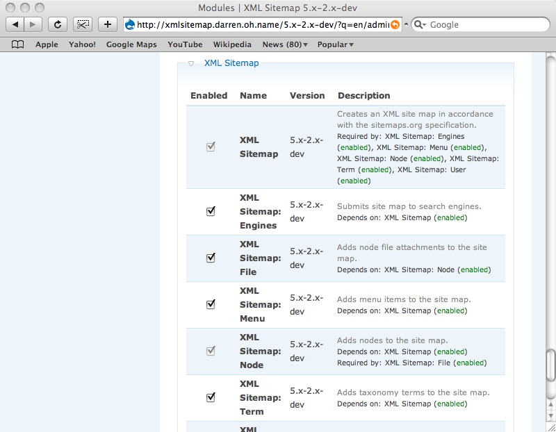Open the Popular bookmarks dropdown

tap(336, 44)
